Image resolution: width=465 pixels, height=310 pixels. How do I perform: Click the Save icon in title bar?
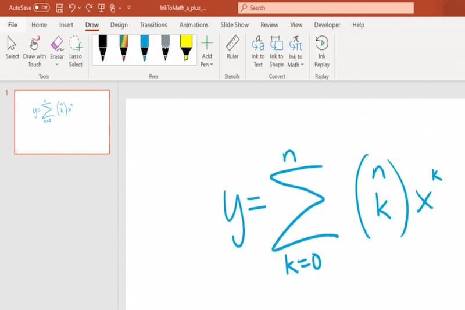[x=60, y=8]
